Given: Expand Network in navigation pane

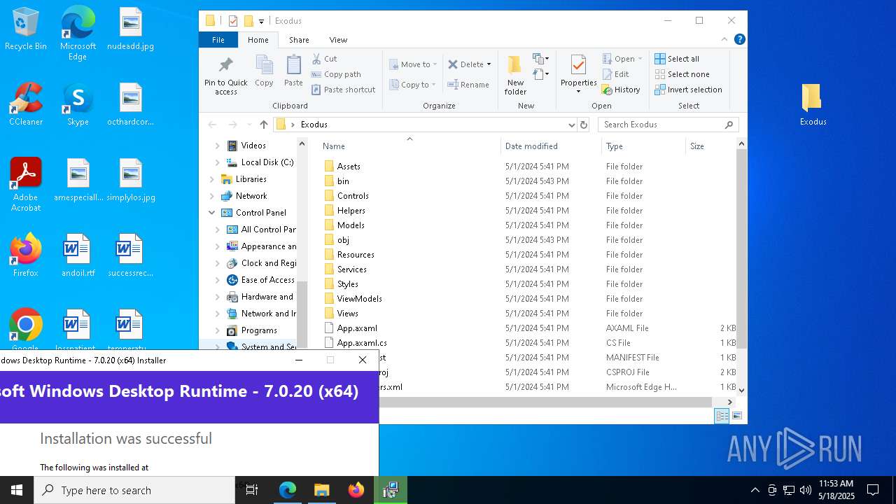Looking at the screenshot, I should coord(212,196).
